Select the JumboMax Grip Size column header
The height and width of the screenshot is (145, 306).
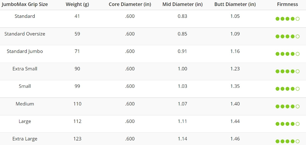pyautogui.click(x=25, y=4)
